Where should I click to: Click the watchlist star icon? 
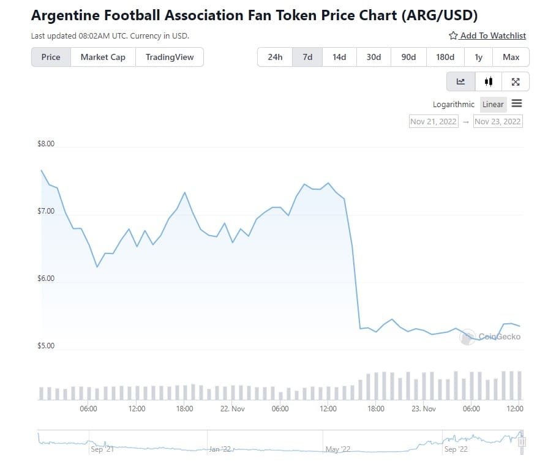452,36
